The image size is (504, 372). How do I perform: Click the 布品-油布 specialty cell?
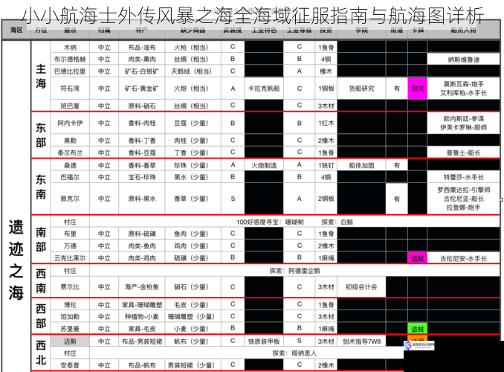click(142, 48)
